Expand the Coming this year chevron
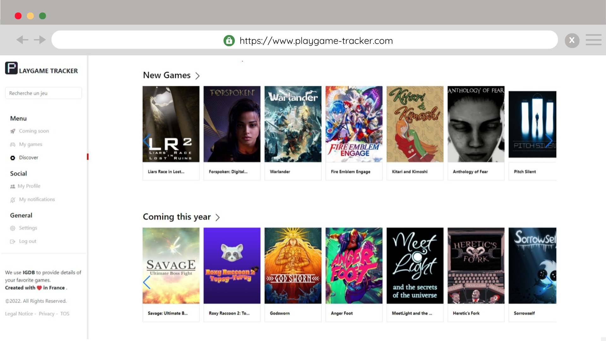Screen dimensions: 606x341 pos(218,217)
